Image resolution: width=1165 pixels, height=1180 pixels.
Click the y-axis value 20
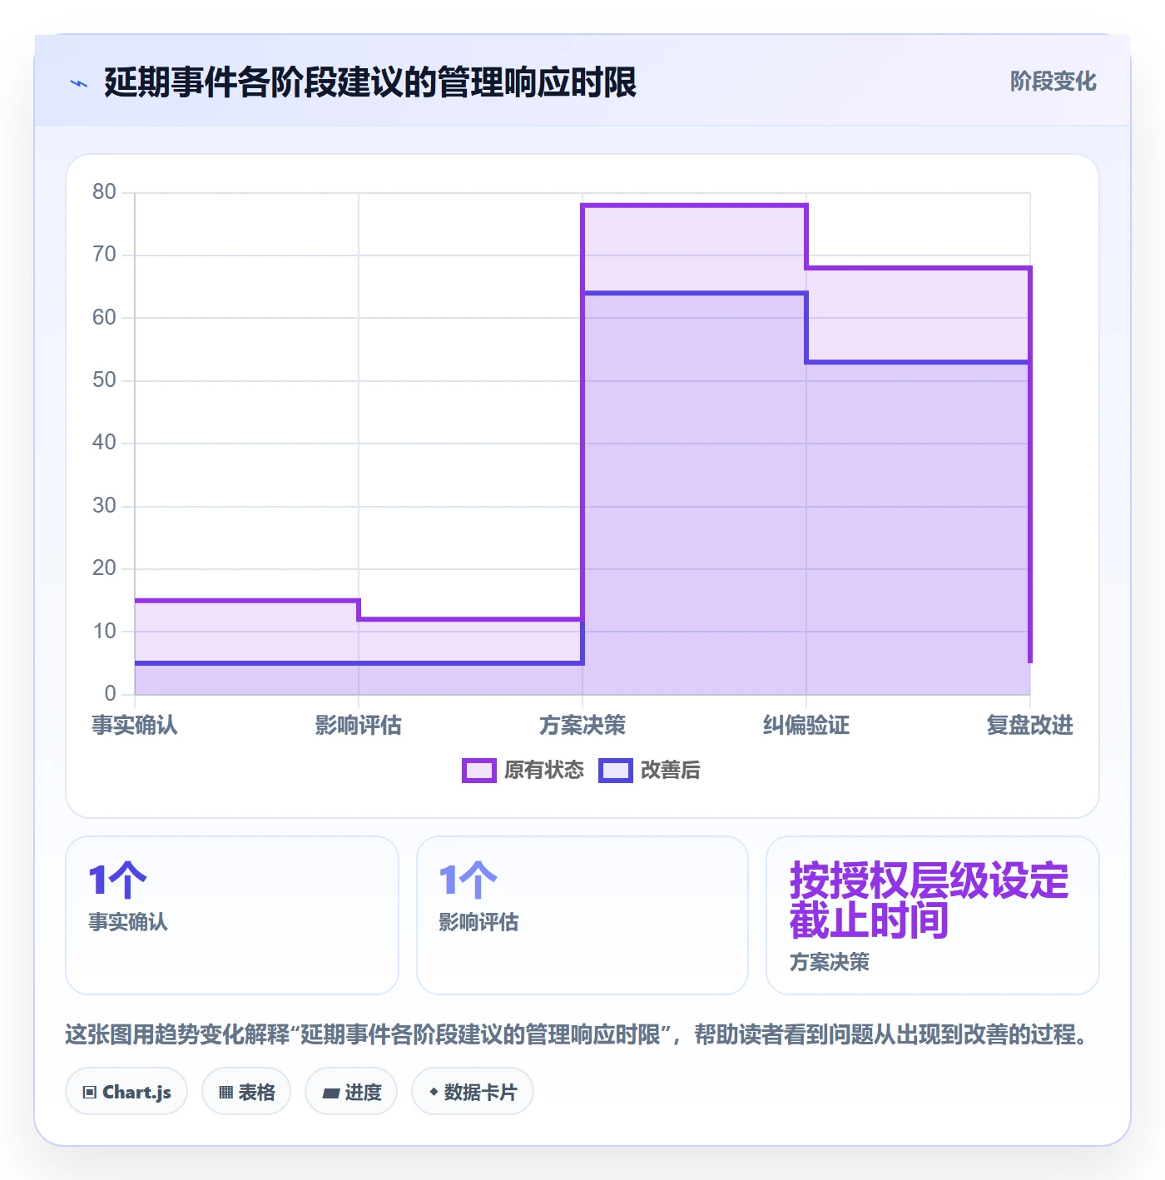tap(104, 568)
